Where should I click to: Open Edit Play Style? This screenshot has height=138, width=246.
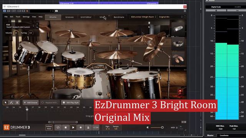coord(70,103)
